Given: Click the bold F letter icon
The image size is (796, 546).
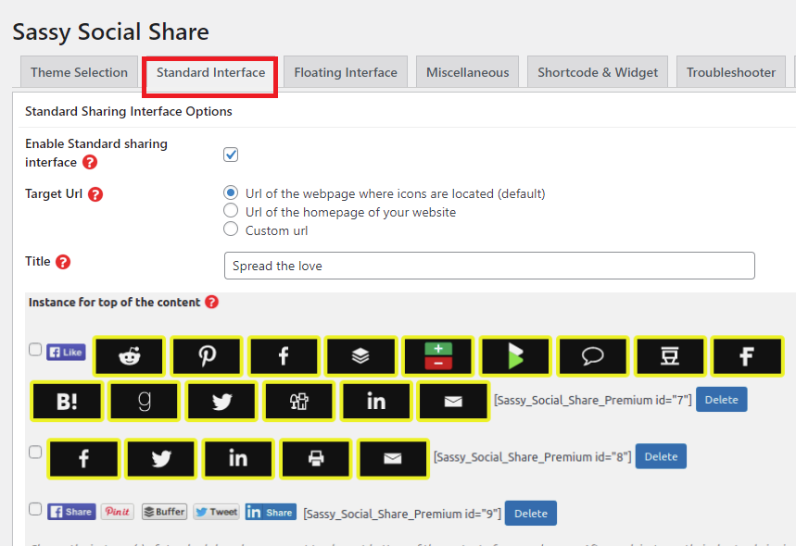Looking at the screenshot, I should pos(747,356).
